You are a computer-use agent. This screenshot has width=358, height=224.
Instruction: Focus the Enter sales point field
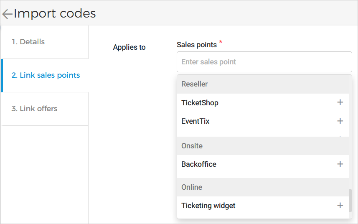[x=264, y=62]
